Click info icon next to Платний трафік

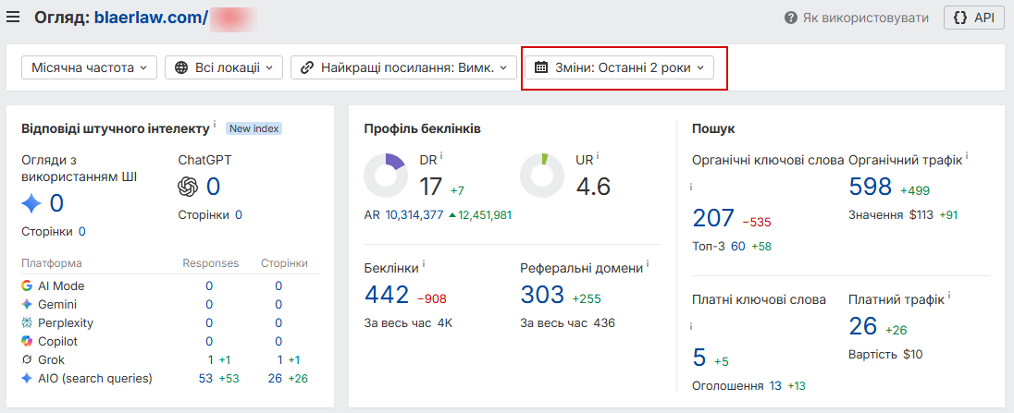tap(948, 296)
